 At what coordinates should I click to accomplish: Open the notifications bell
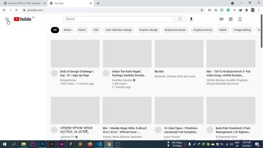[240, 19]
